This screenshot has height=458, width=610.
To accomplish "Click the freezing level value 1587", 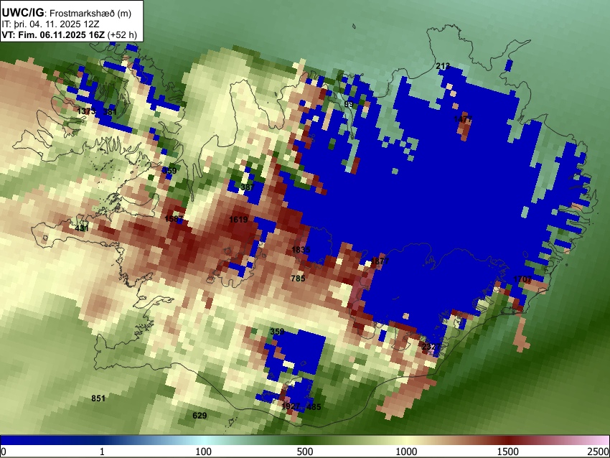I will [174, 219].
